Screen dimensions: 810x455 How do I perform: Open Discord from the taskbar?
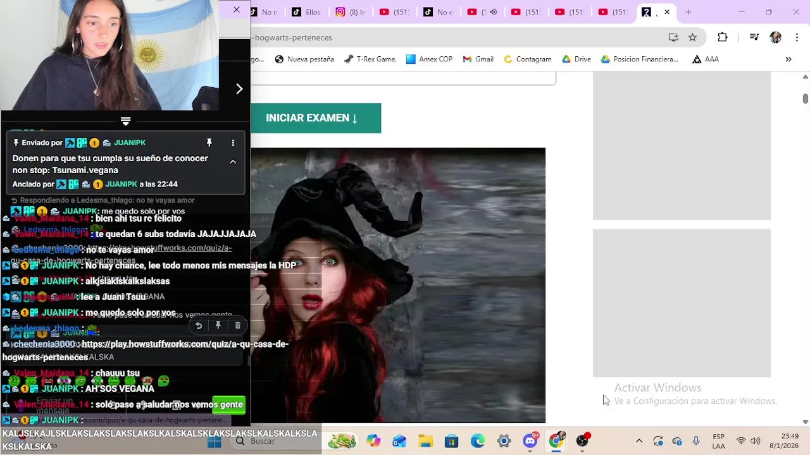(530, 441)
